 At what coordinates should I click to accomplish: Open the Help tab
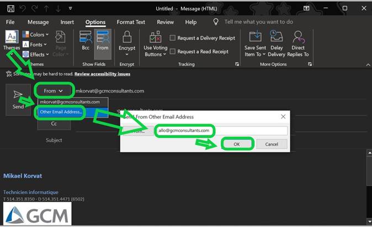[191, 22]
